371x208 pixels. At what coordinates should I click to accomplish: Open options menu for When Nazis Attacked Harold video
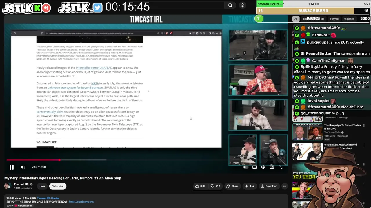click(x=364, y=145)
